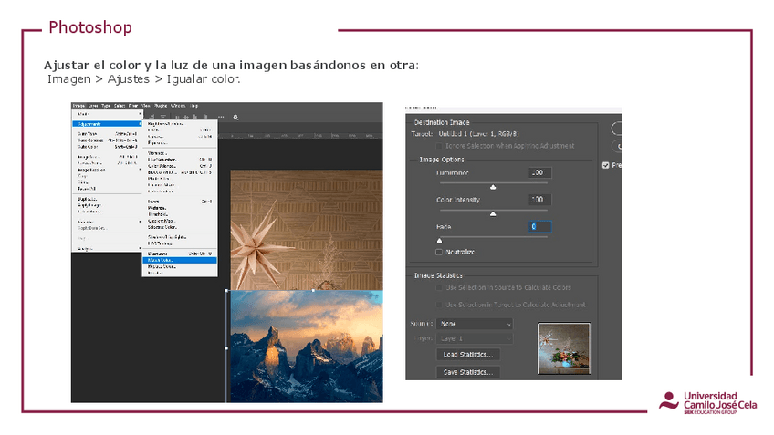Click the Luminance slider handle
The width and height of the screenshot is (774, 435).
tap(493, 186)
